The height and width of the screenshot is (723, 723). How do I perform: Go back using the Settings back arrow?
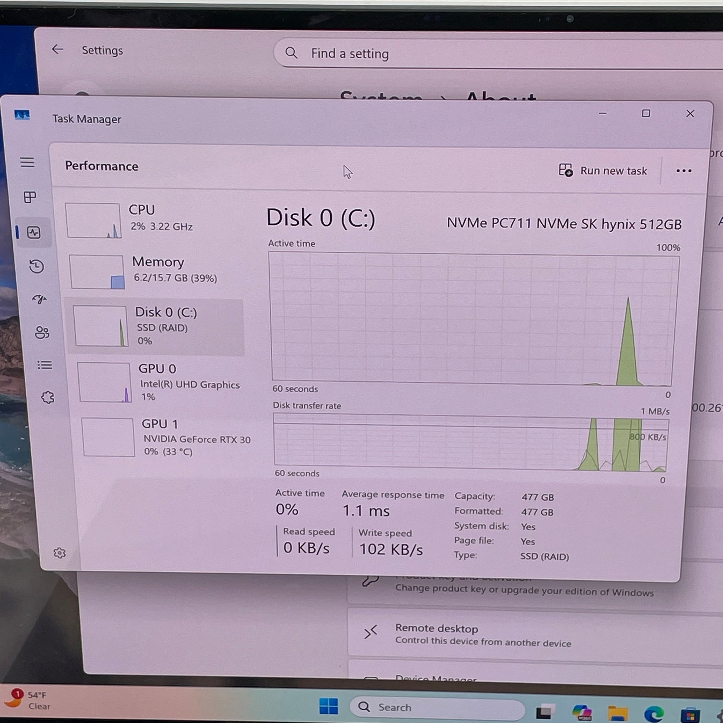[x=57, y=49]
